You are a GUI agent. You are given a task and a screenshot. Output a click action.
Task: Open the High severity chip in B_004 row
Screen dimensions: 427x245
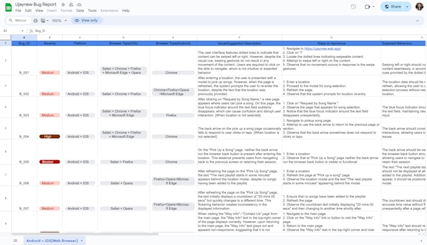(50, 136)
